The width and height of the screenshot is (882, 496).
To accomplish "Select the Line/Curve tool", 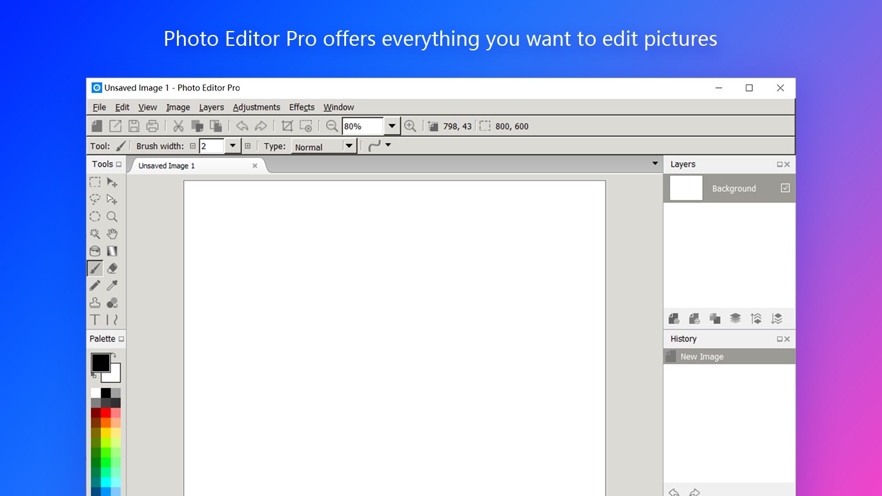I will coord(112,320).
